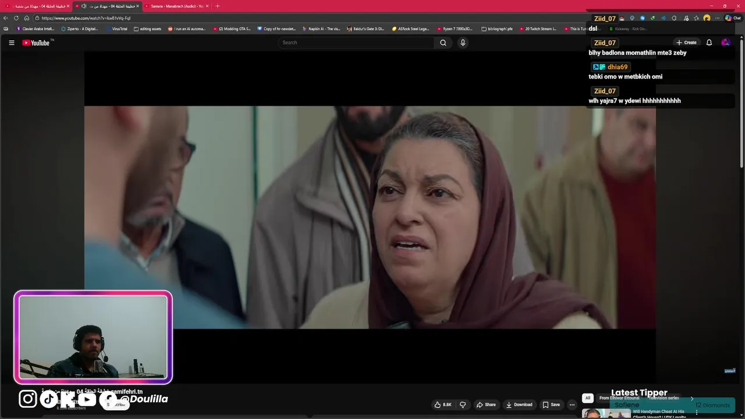Open the Baldur's Gate 3 bookmark
Image resolution: width=745 pixels, height=419 pixels.
point(366,29)
